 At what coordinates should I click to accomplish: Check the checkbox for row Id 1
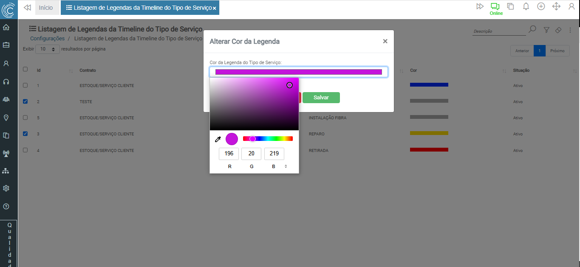tap(25, 85)
